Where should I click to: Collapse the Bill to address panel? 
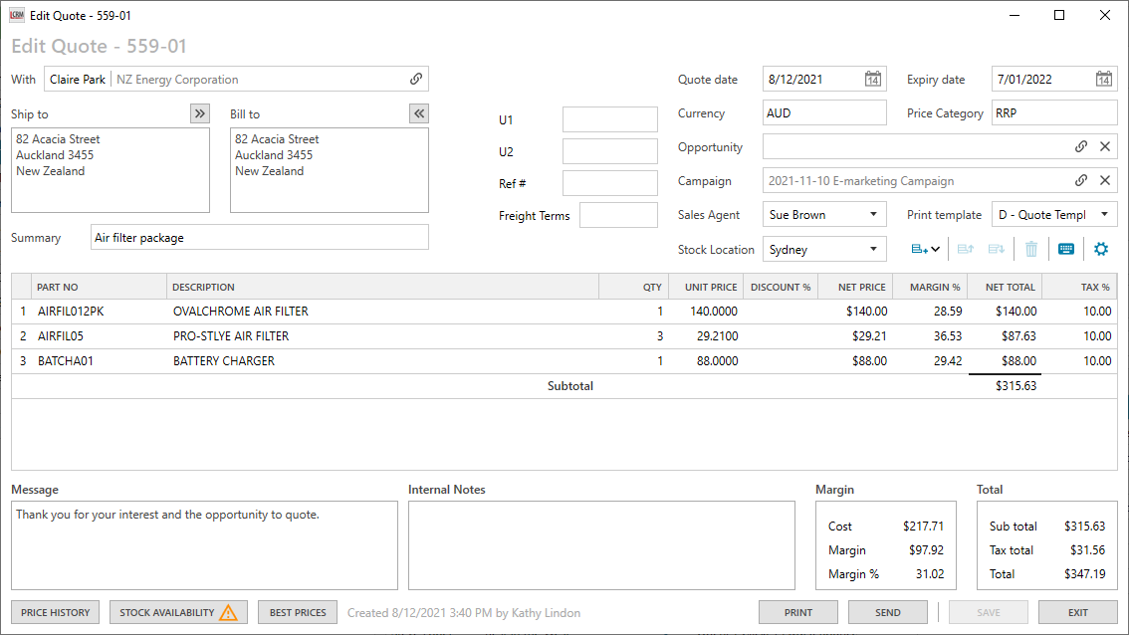pyautogui.click(x=419, y=112)
